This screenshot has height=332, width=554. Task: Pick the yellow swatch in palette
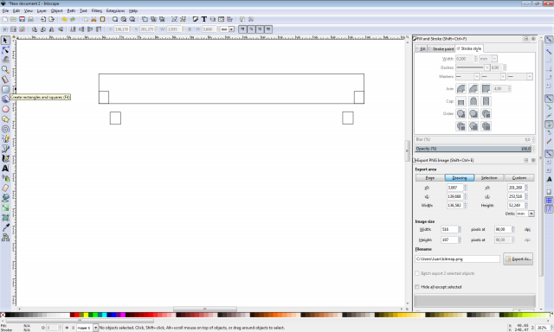coord(86,315)
